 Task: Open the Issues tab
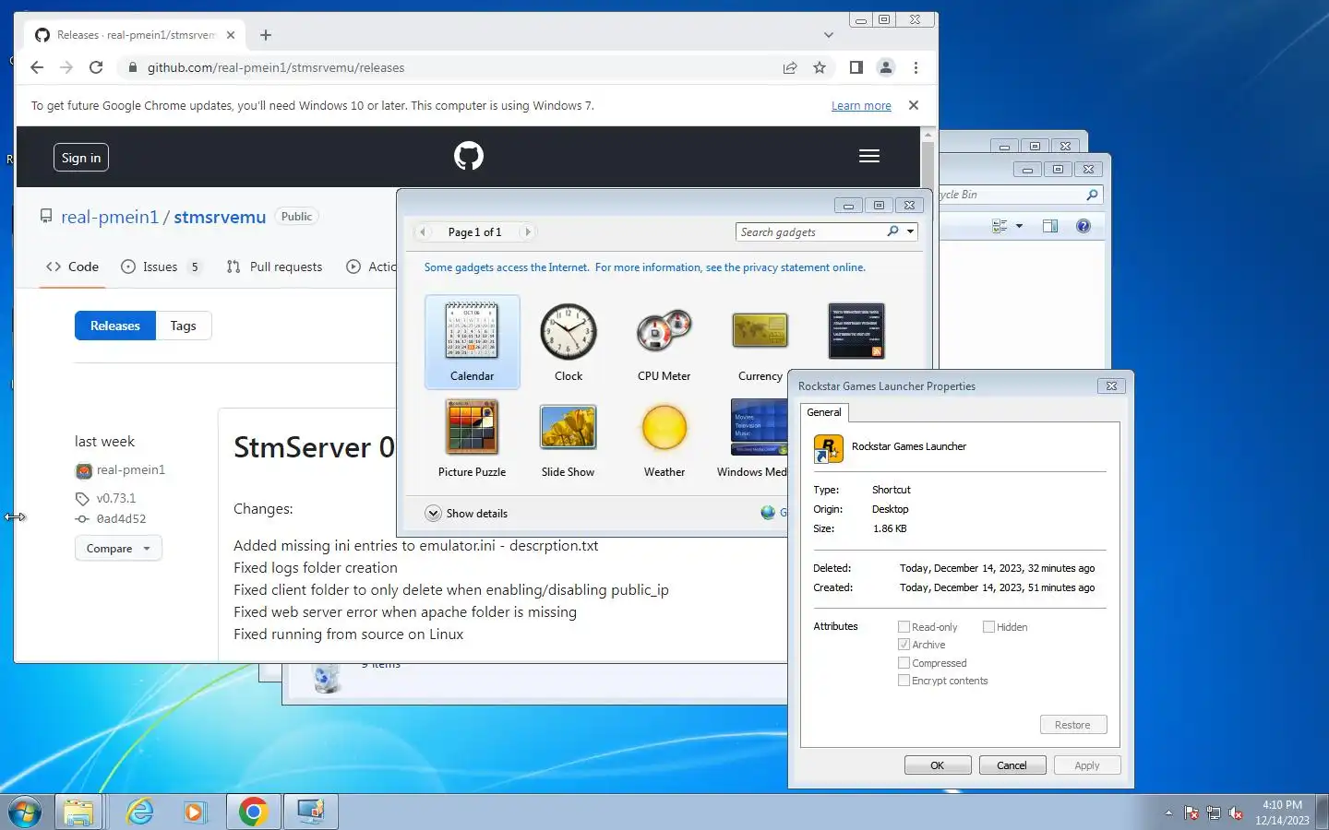coord(161,267)
